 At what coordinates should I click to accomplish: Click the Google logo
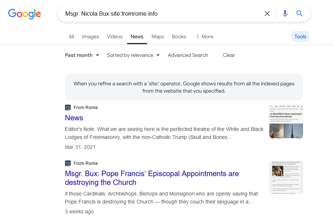[x=24, y=14]
